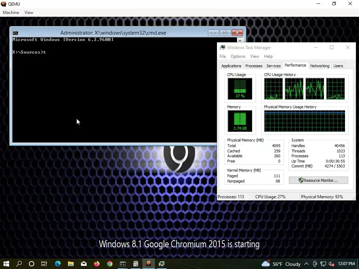
Task: Open File Explorer from taskbar
Action: [71, 264]
